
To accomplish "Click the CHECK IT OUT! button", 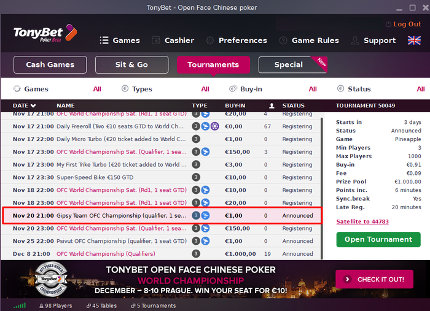I will coord(374,279).
